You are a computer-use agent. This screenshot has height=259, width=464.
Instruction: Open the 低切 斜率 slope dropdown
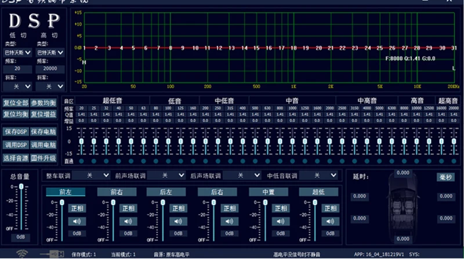click(x=17, y=87)
